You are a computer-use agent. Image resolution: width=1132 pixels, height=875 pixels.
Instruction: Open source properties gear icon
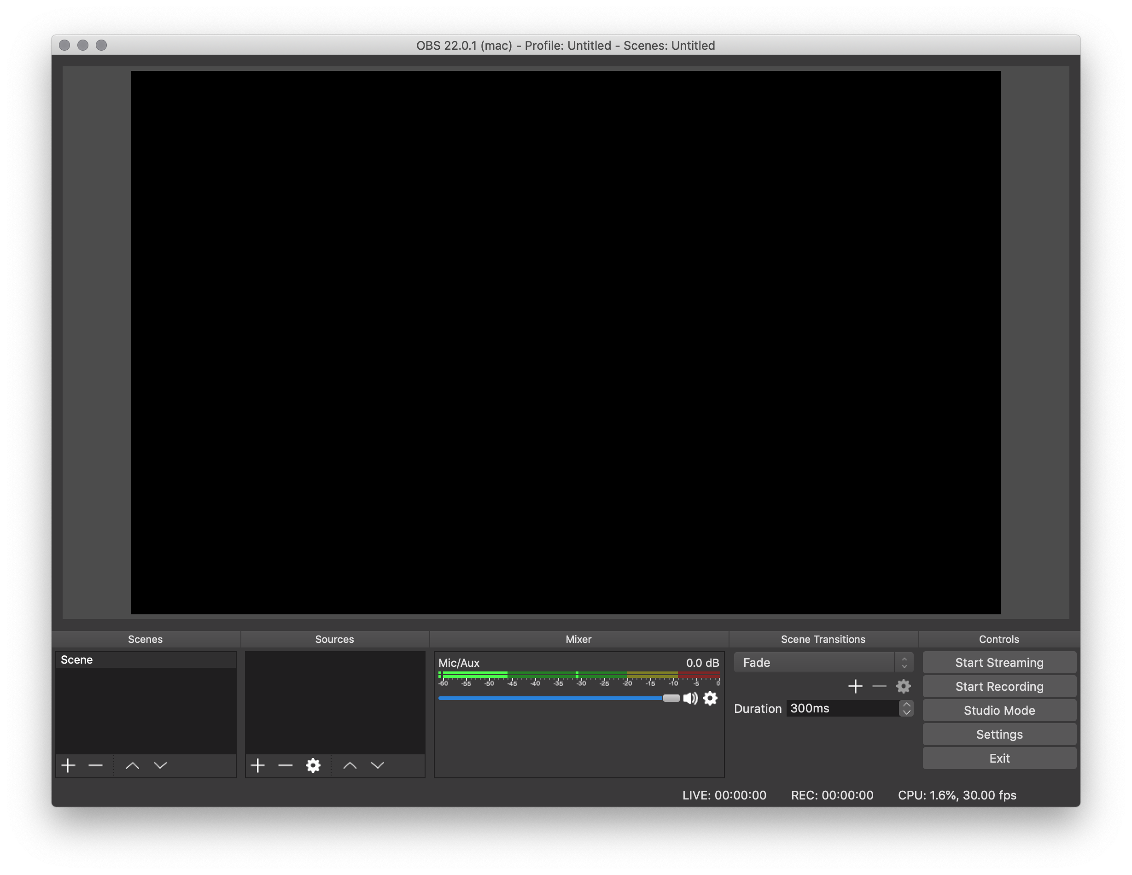pyautogui.click(x=313, y=765)
